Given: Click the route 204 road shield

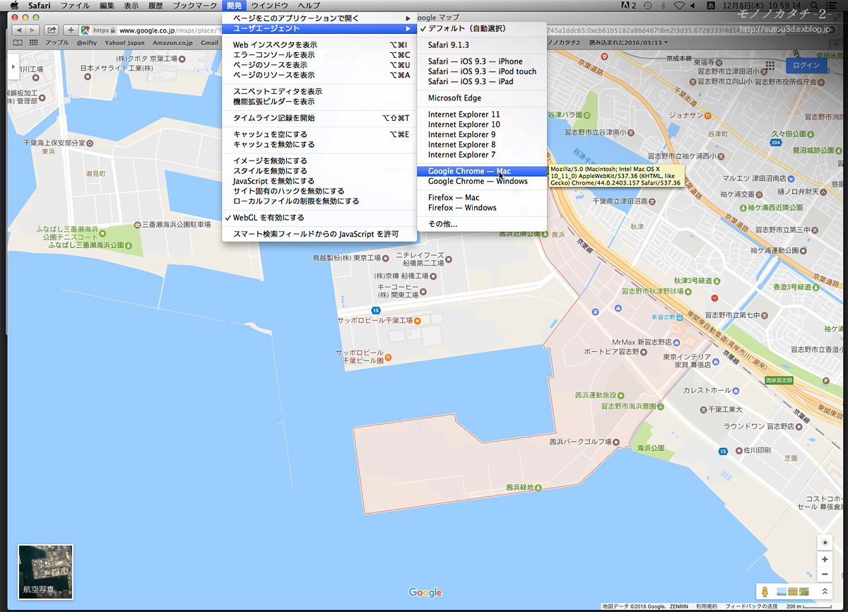Looking at the screenshot, I should tap(776, 143).
